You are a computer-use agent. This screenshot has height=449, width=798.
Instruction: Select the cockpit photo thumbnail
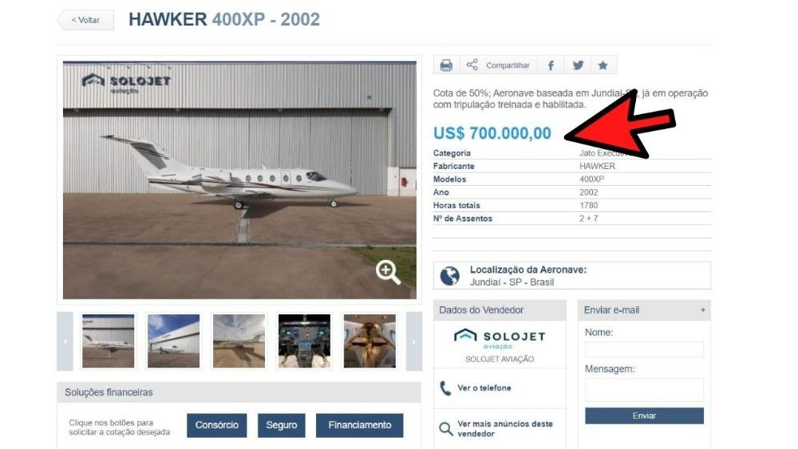click(304, 341)
